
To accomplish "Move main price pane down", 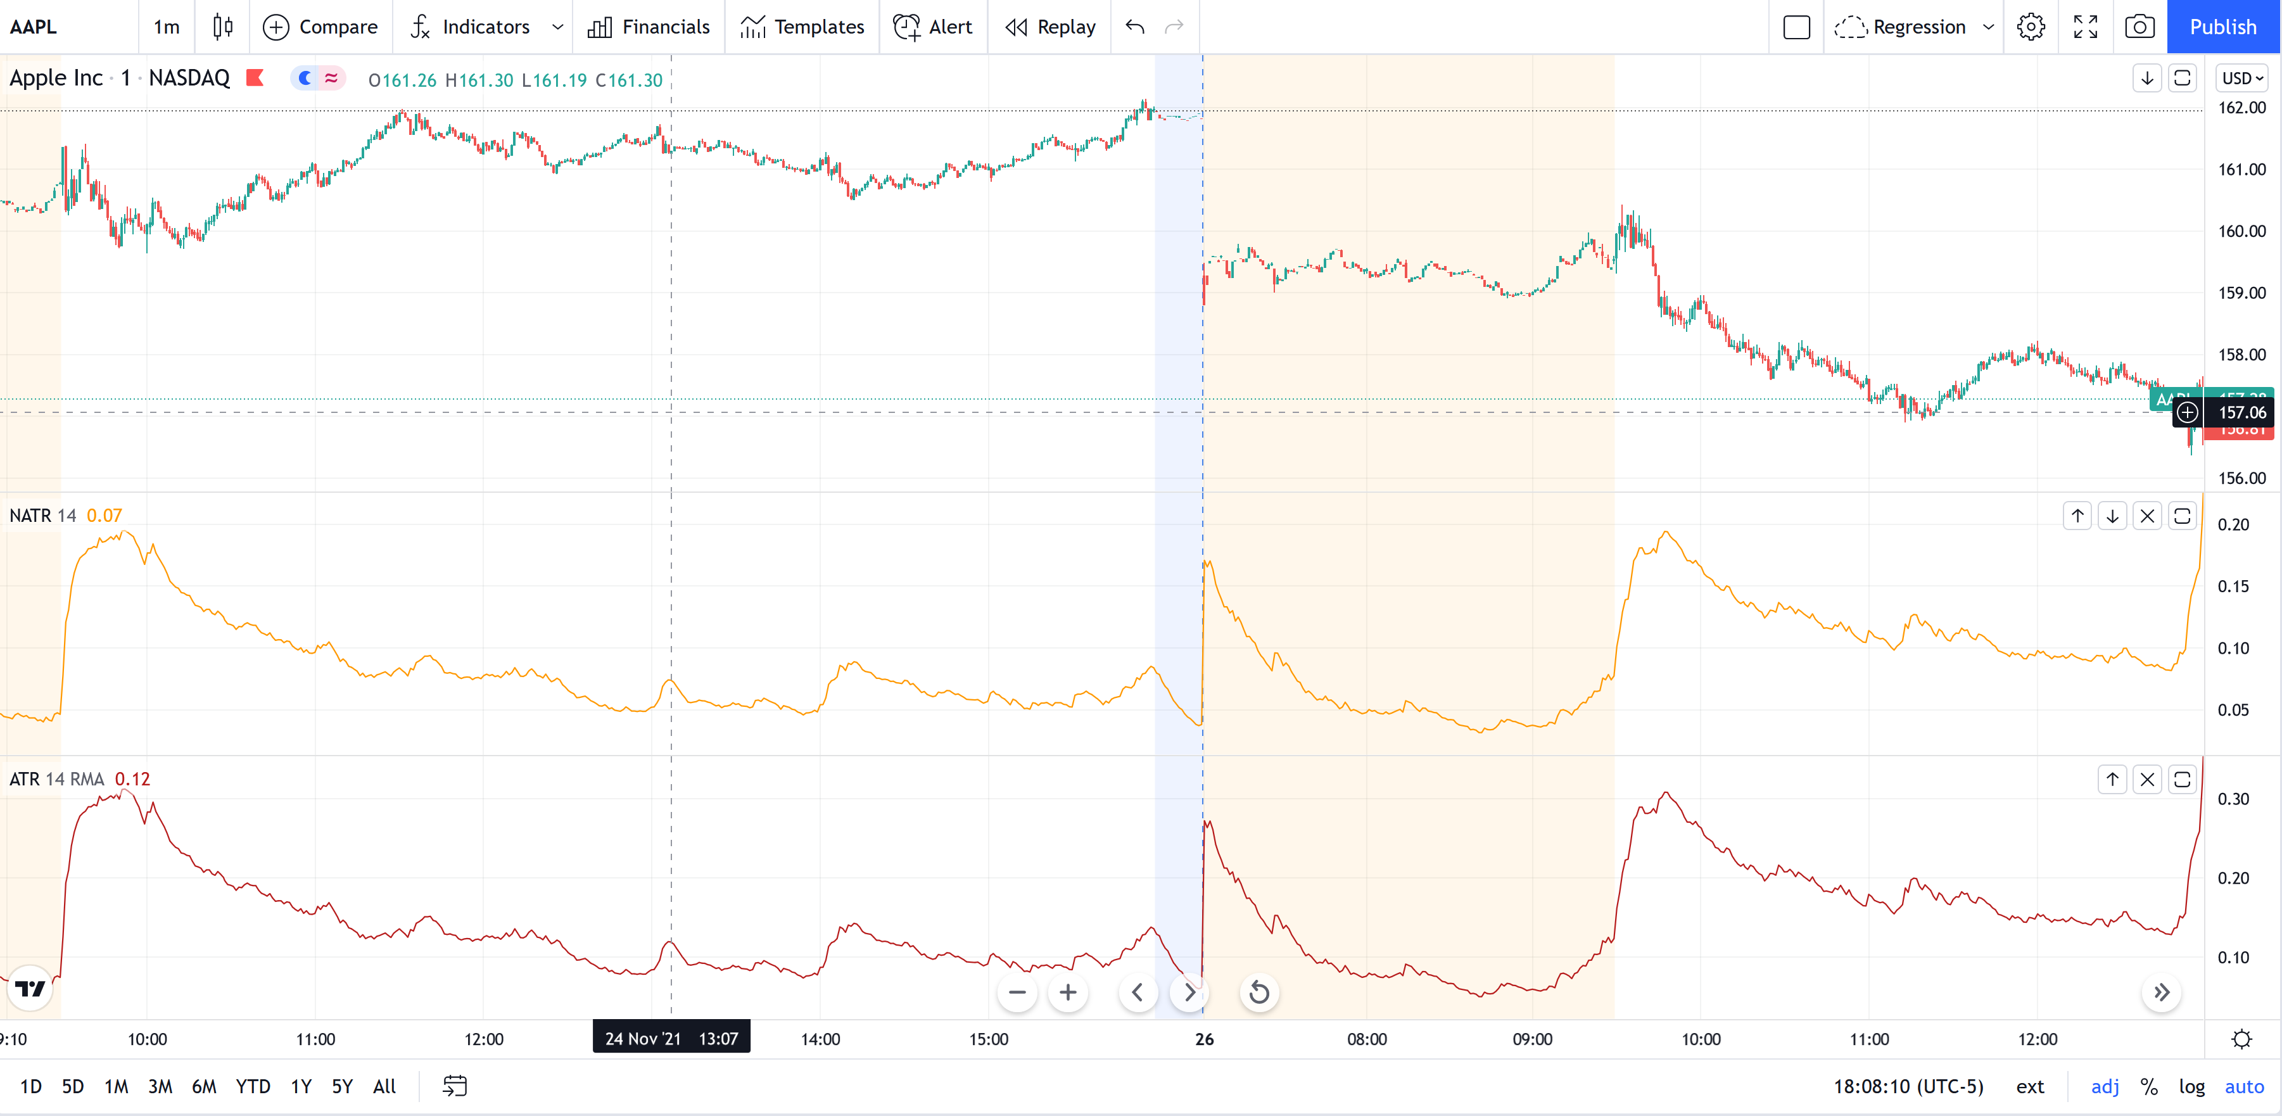I will tap(2147, 78).
